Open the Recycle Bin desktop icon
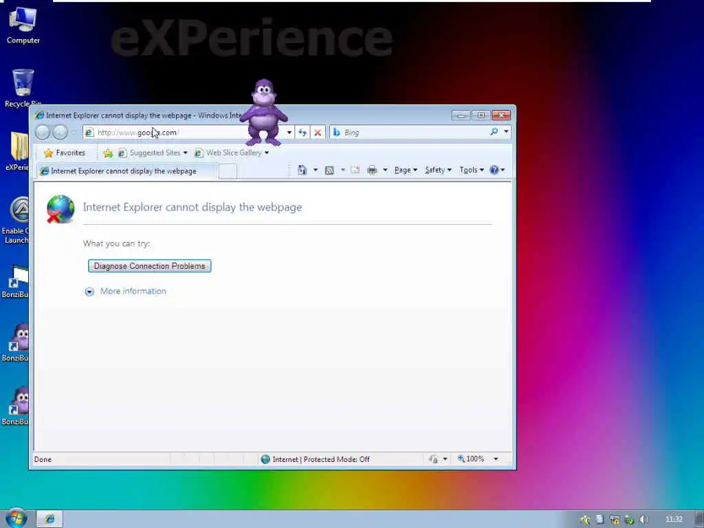The image size is (704, 528). pyautogui.click(x=23, y=89)
